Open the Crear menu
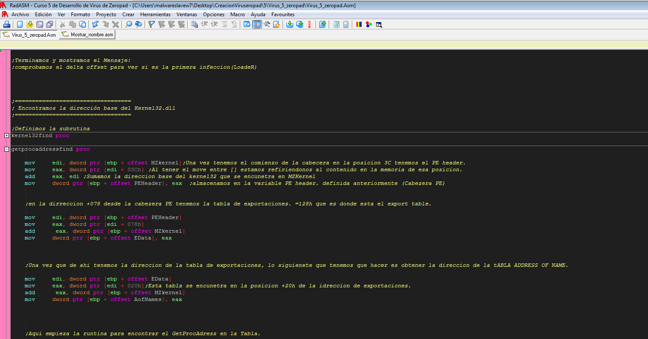This screenshot has width=648, height=339. point(128,15)
